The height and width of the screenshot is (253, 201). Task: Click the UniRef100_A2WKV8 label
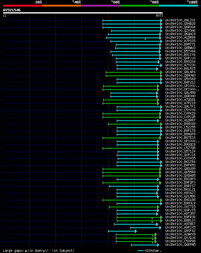coord(180,234)
